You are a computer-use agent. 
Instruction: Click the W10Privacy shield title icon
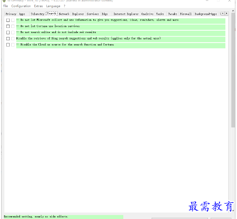pyautogui.click(x=4, y=1)
